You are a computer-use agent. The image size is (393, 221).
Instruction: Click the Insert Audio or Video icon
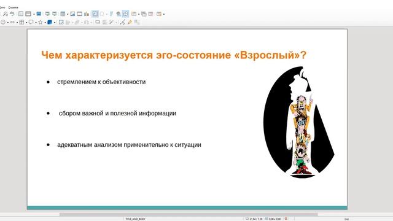[80, 14]
